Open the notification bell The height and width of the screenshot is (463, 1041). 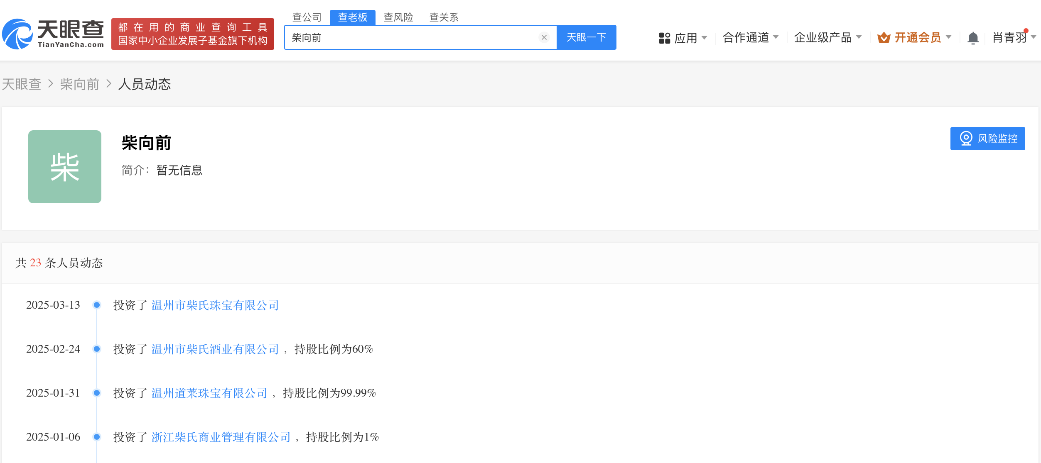click(973, 38)
